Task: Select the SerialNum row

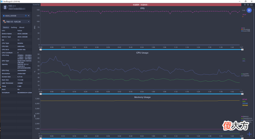Action: point(16,93)
